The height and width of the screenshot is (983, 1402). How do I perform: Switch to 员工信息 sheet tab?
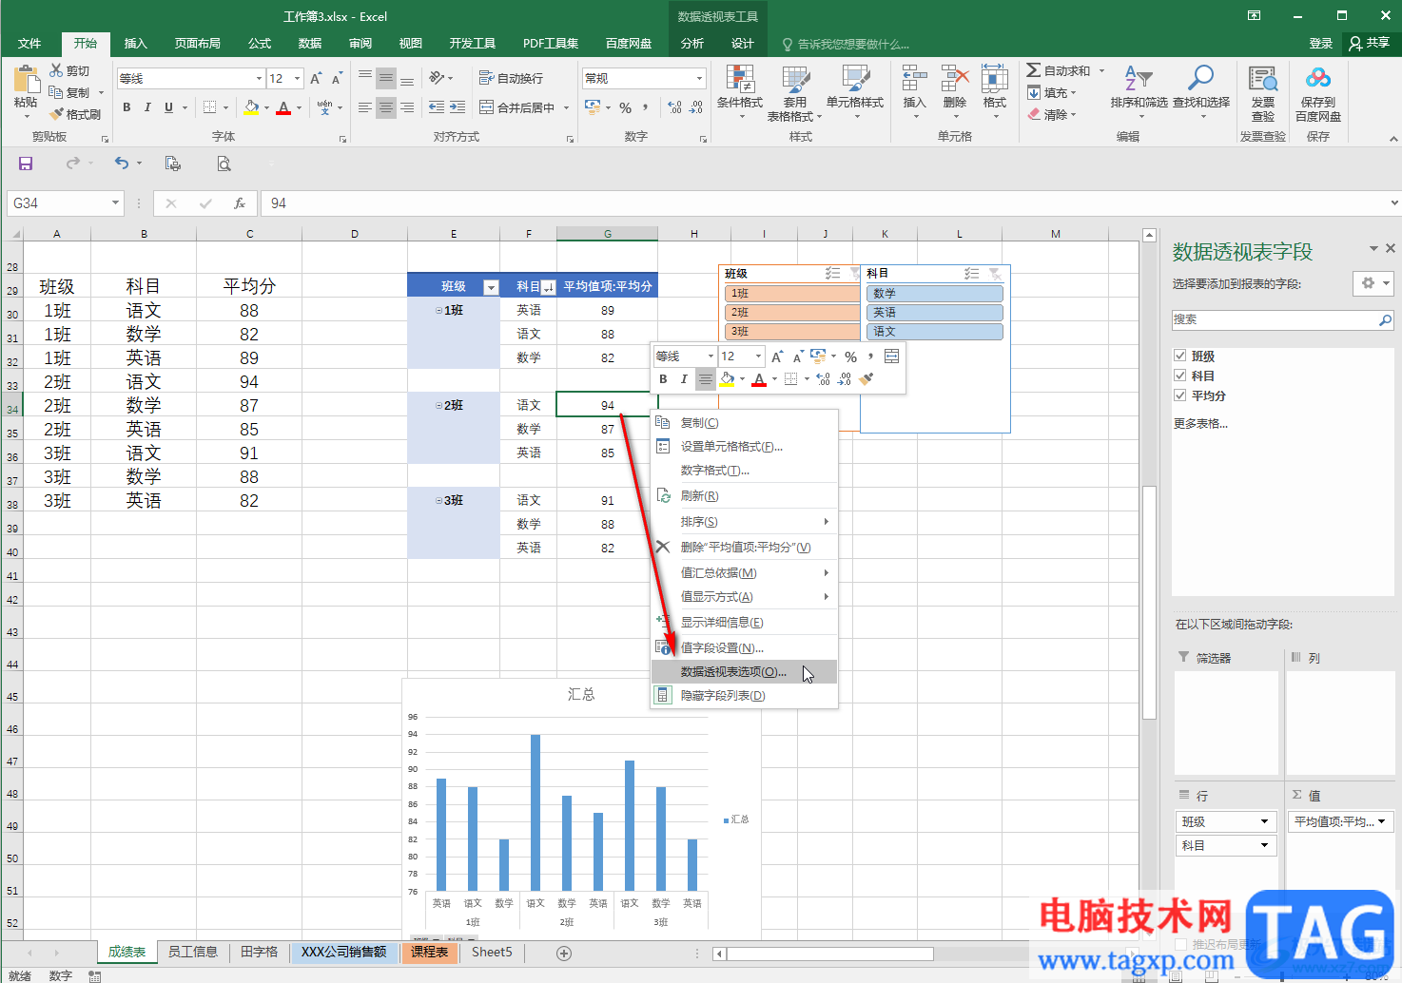click(193, 952)
